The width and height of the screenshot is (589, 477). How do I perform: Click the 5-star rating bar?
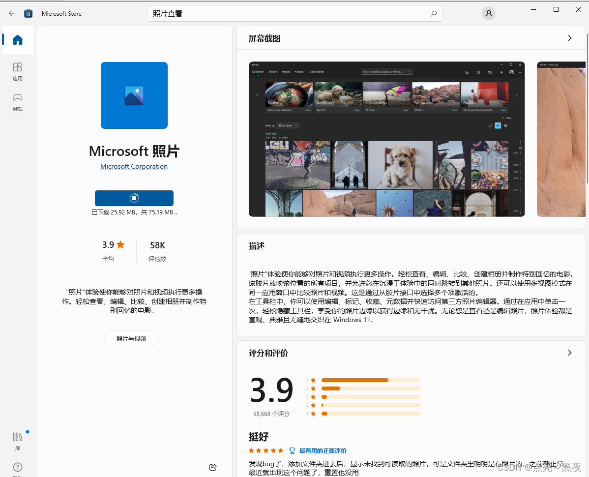370,380
